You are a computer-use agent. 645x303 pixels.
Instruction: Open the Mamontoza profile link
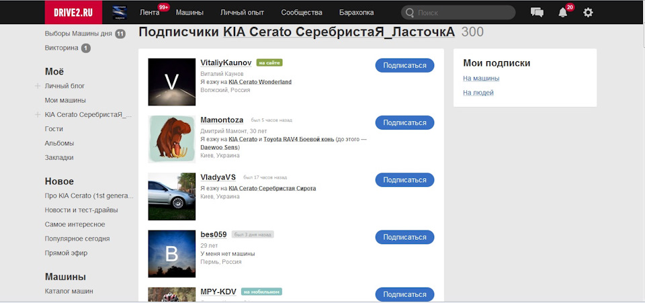222,120
